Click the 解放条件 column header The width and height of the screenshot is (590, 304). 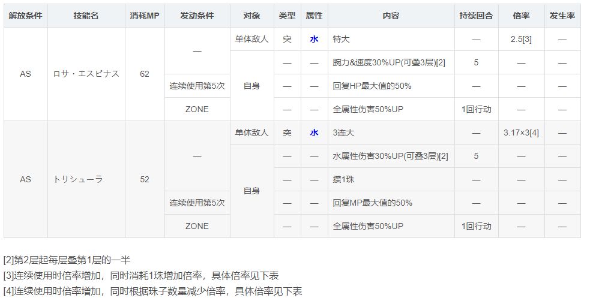coord(25,16)
